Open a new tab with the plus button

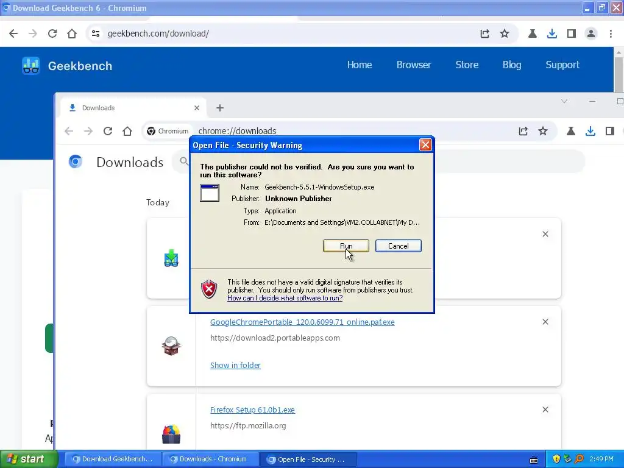coord(219,108)
